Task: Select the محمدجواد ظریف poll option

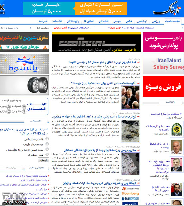Action: click(47, 144)
